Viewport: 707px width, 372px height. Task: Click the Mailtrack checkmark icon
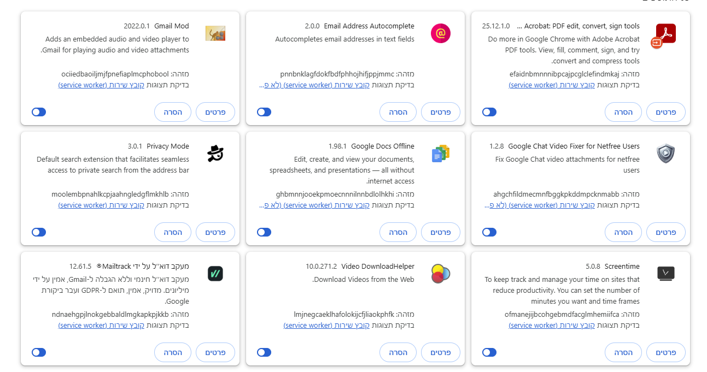click(x=215, y=273)
